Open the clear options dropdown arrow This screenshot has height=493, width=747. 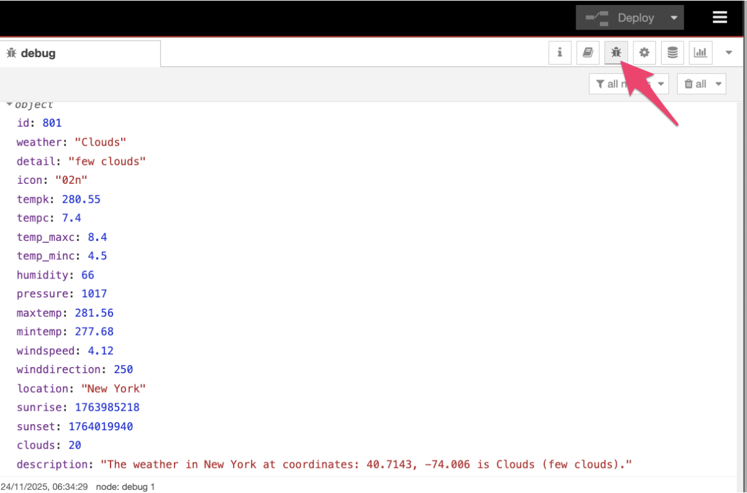point(718,84)
